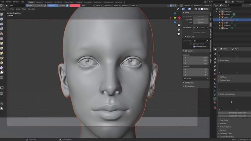Click the strength pressure pen icon

coord(67,5)
